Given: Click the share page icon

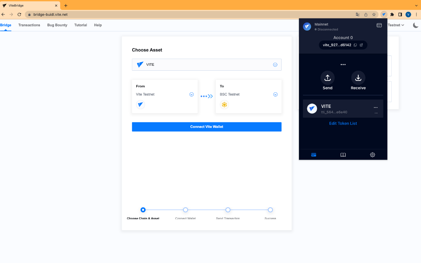Looking at the screenshot, I should pyautogui.click(x=366, y=14).
